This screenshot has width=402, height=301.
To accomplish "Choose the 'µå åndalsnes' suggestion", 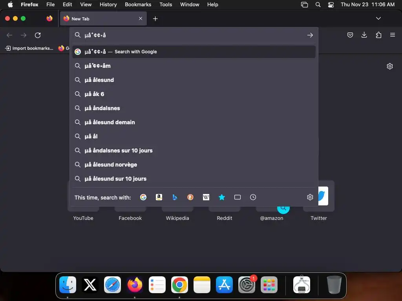I will point(194,108).
